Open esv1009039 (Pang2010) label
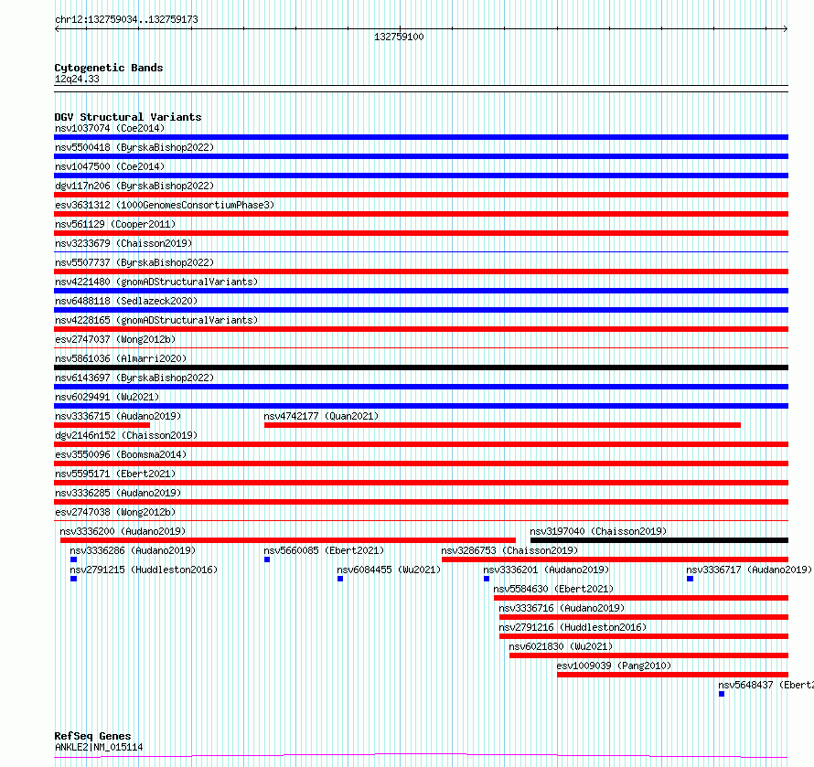Screen dimensions: 814x767 pyautogui.click(x=614, y=666)
